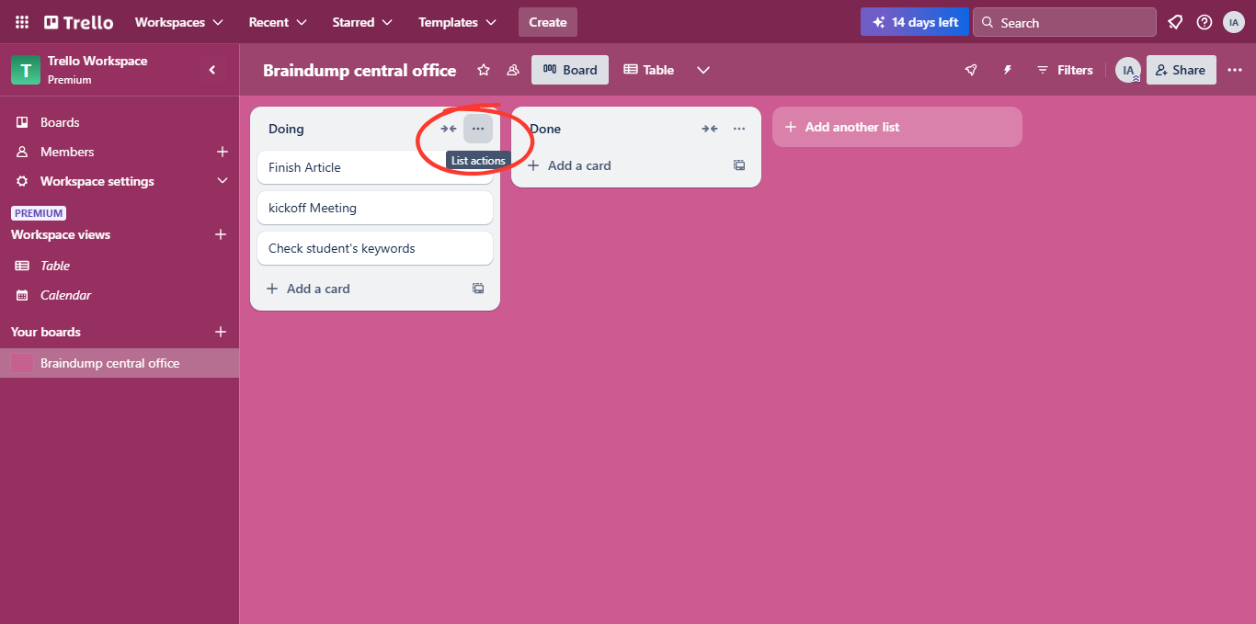Click the Share button
The image size is (1256, 624).
point(1181,69)
